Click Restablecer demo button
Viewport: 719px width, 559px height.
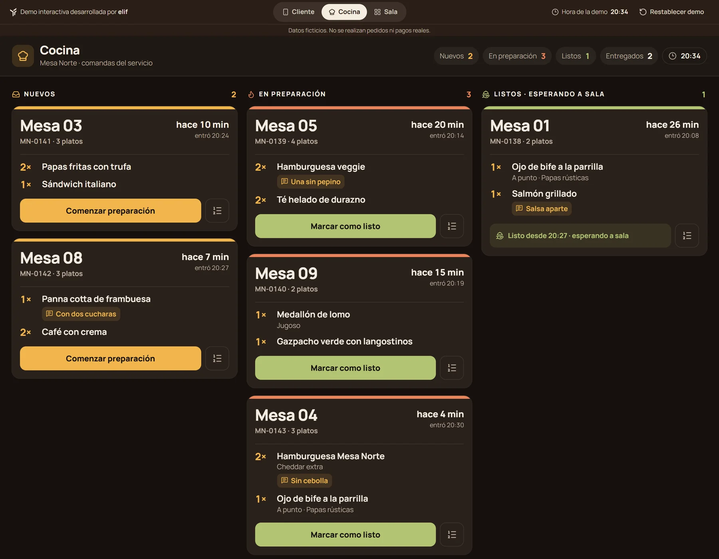point(671,12)
